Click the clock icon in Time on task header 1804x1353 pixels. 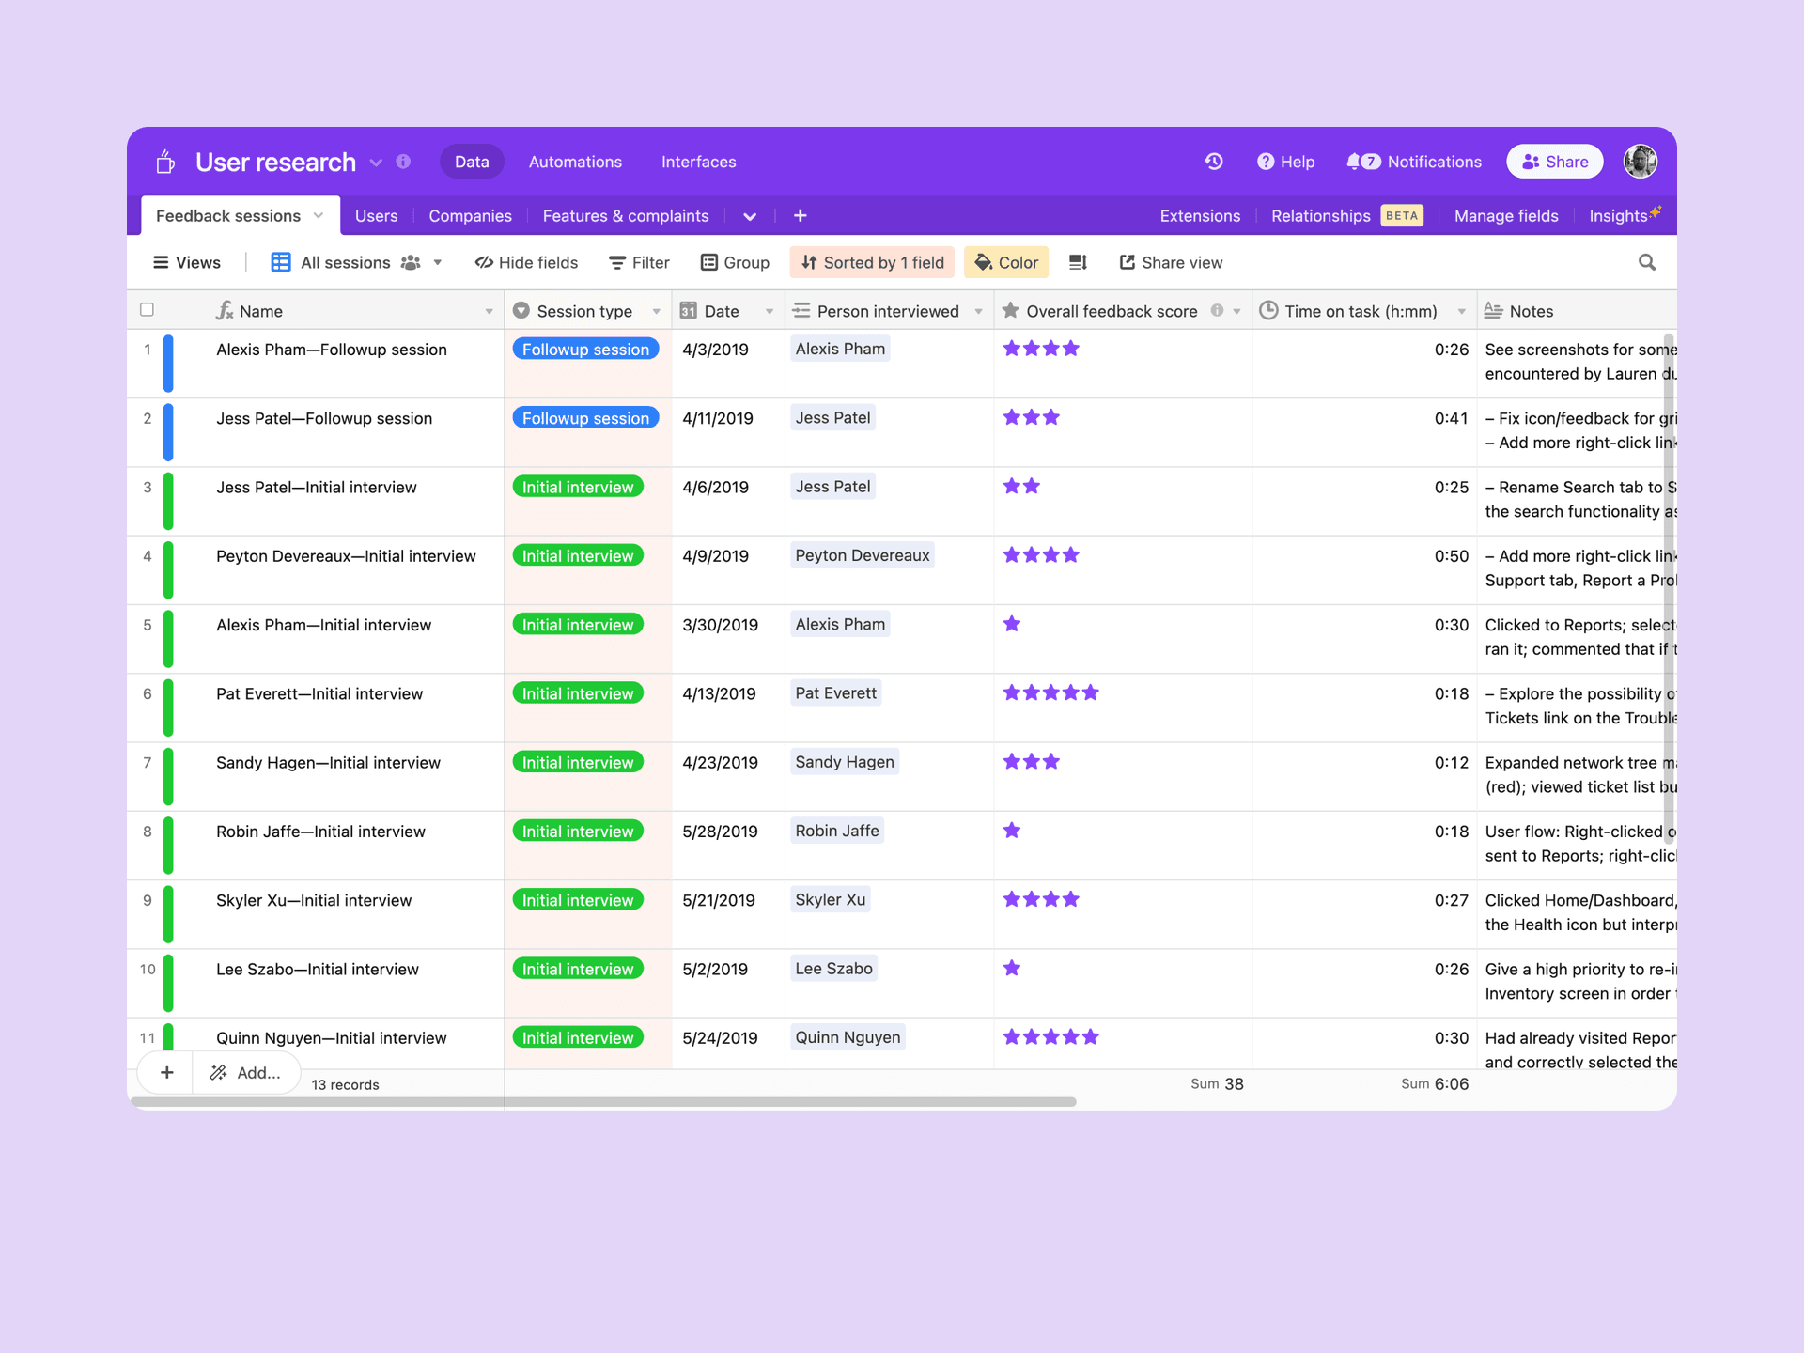pos(1268,310)
